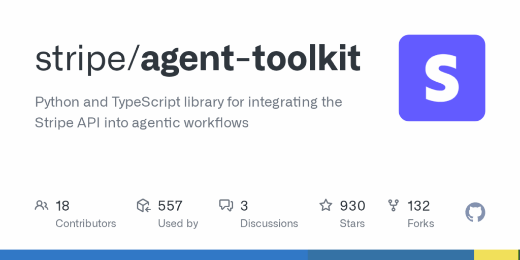Click the 132 Forks count

coord(418,206)
